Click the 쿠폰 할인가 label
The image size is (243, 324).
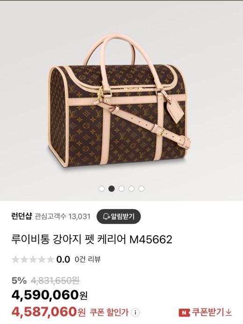click(x=109, y=312)
